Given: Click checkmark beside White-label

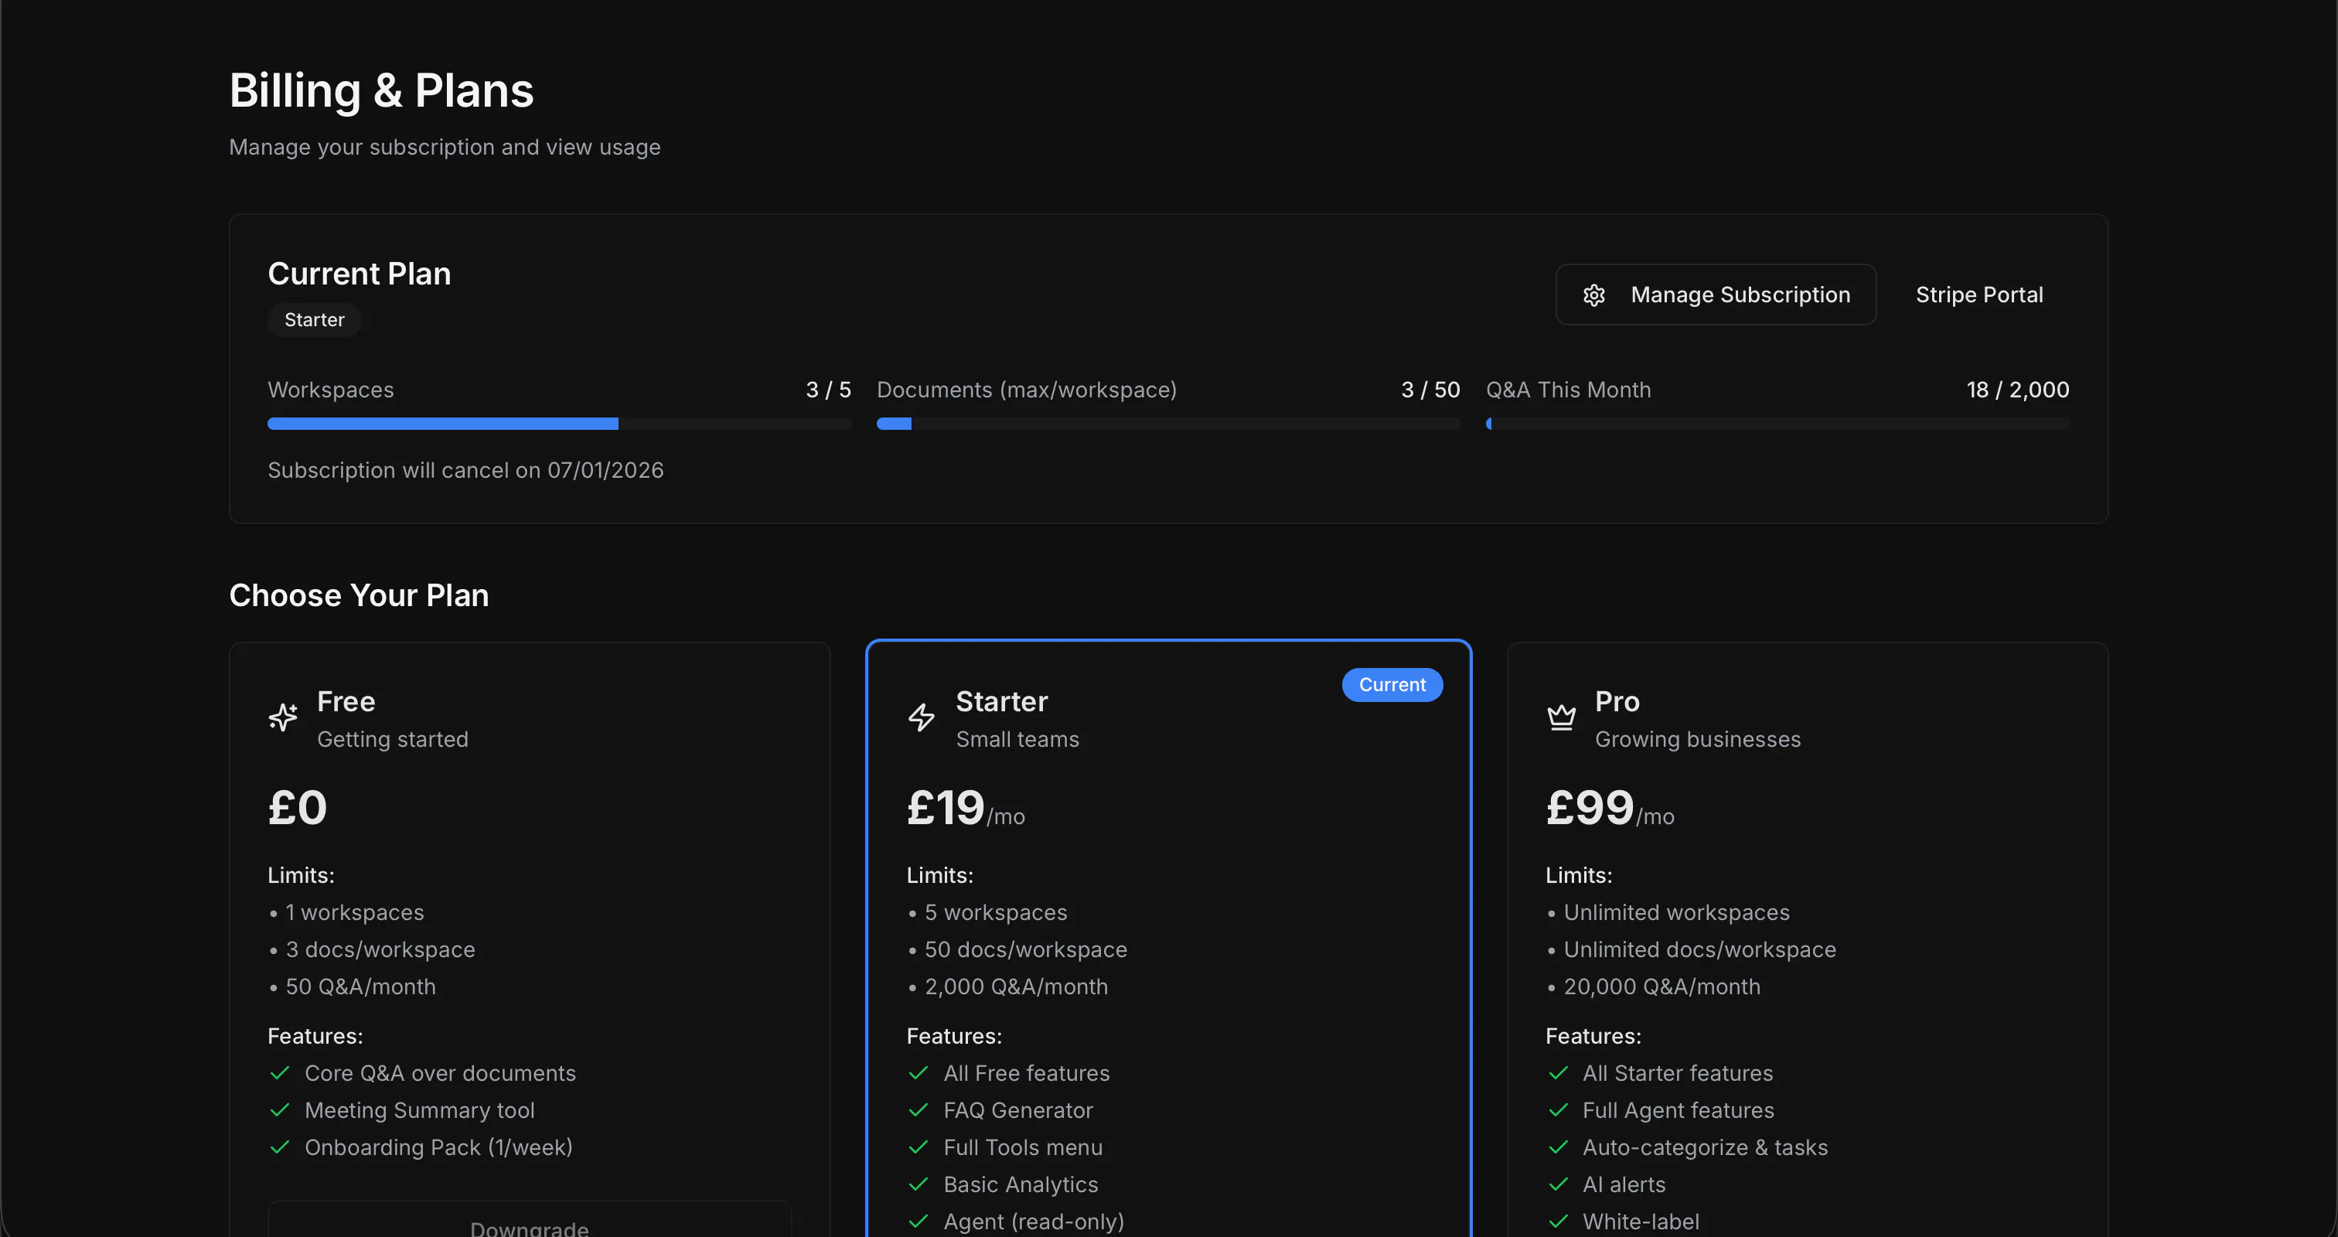Looking at the screenshot, I should point(1559,1222).
